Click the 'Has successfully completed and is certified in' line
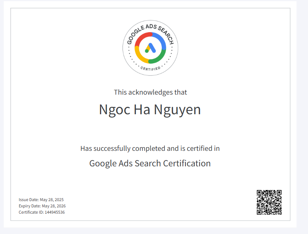The image size is (308, 234). click(150, 149)
